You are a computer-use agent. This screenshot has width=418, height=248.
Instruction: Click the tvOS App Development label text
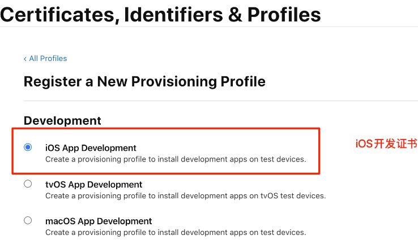click(93, 185)
